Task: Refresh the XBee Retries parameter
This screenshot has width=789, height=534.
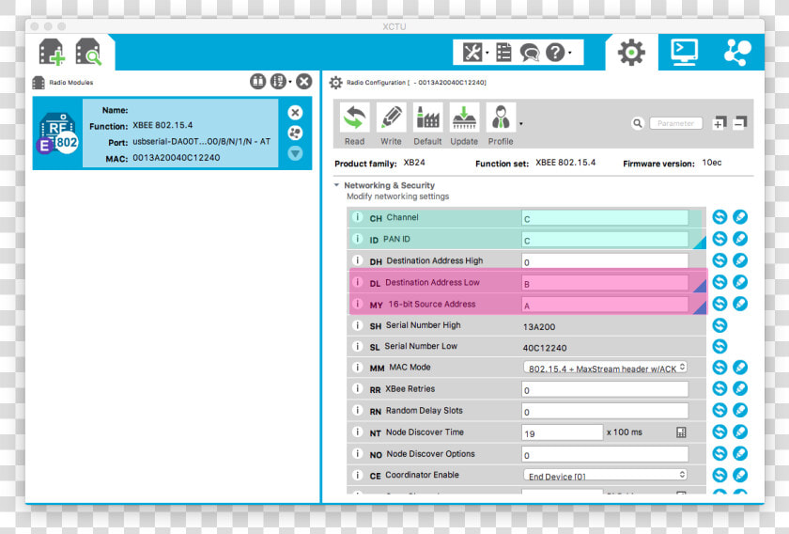Action: tap(719, 388)
